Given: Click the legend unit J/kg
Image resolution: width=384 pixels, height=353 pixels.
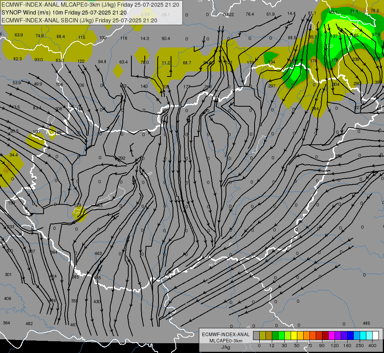Looking at the screenshot, I should point(226,347).
